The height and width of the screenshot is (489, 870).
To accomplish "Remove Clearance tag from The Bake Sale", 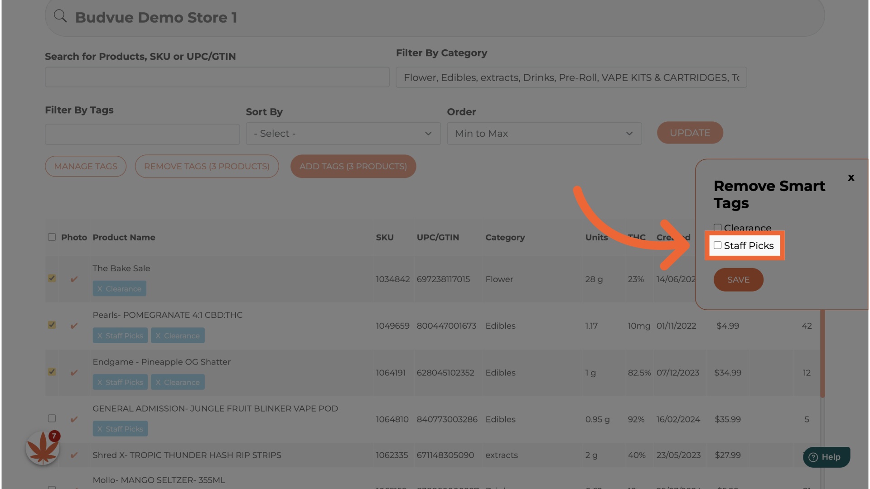I will click(100, 289).
